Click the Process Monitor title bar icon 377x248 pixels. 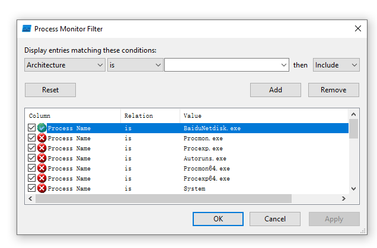pyautogui.click(x=27, y=29)
